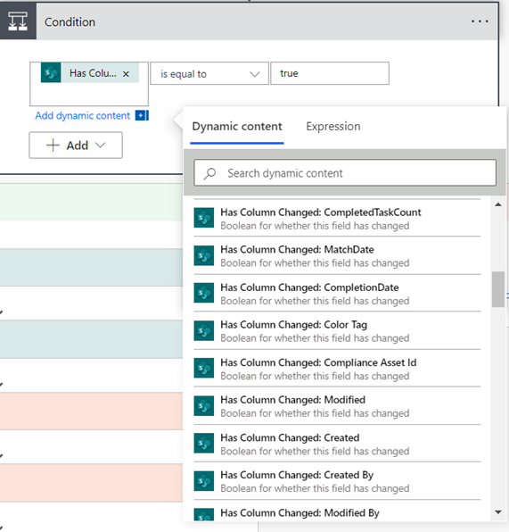Click the scrollbar down arrow

click(497, 512)
